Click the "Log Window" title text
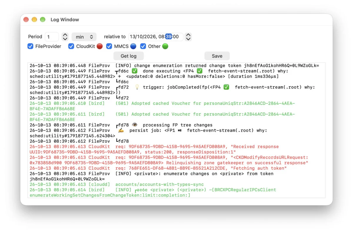The image size is (353, 232). pos(65,20)
